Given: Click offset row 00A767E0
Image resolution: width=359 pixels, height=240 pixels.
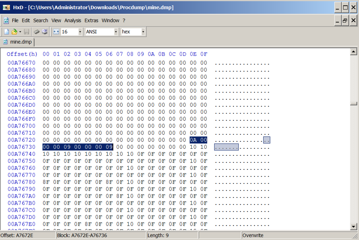Looking at the screenshot, I should point(21,224).
